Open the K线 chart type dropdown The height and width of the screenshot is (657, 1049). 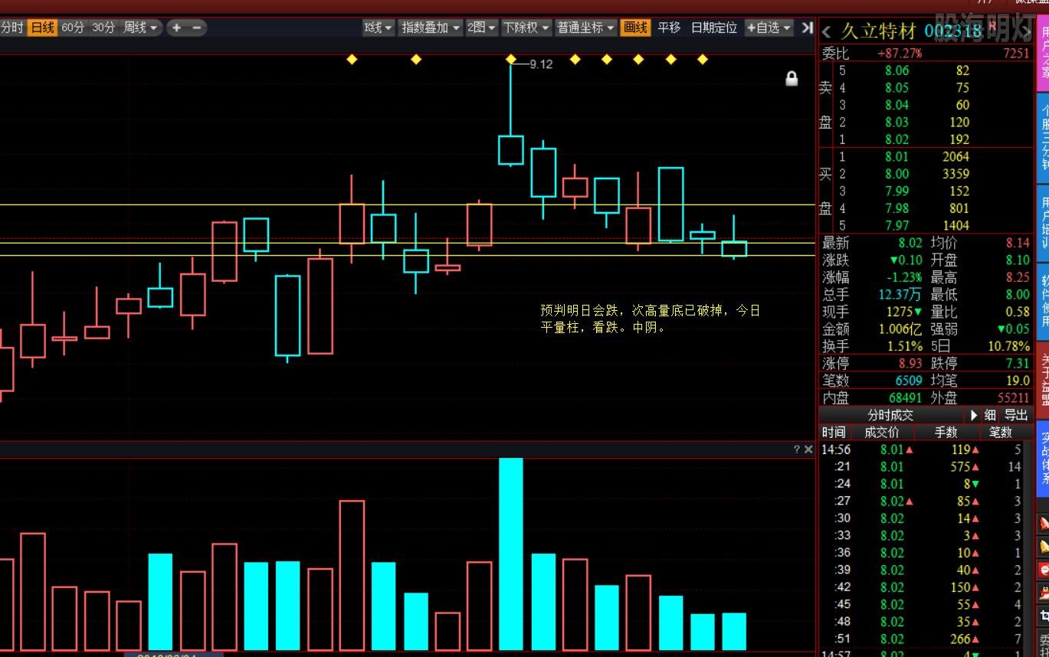point(379,28)
